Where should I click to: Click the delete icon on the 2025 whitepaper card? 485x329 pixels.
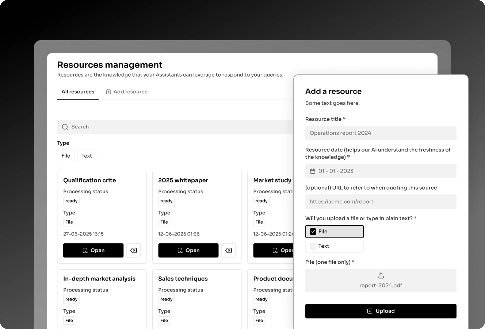[x=229, y=250]
